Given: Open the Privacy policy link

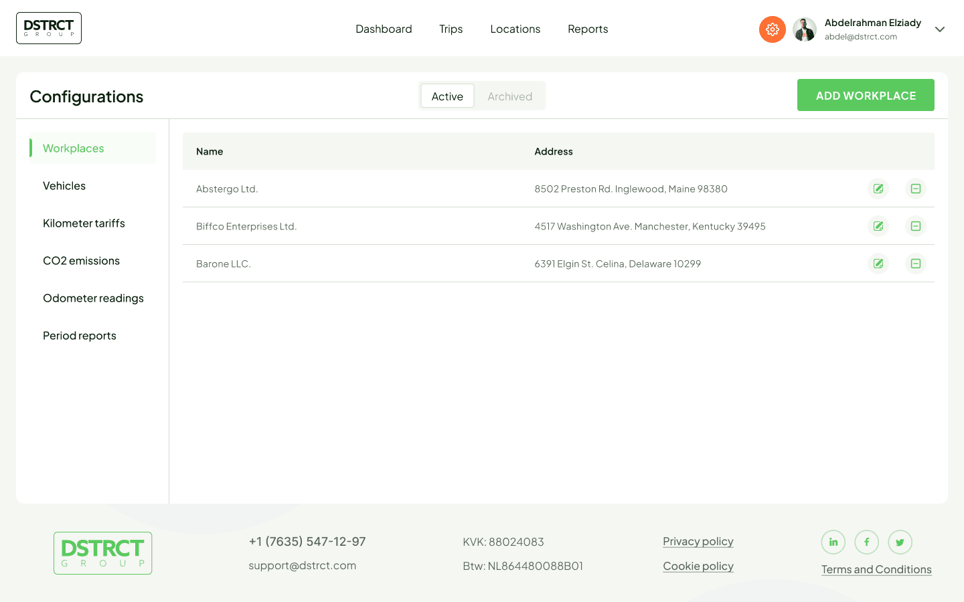Looking at the screenshot, I should pyautogui.click(x=698, y=541).
